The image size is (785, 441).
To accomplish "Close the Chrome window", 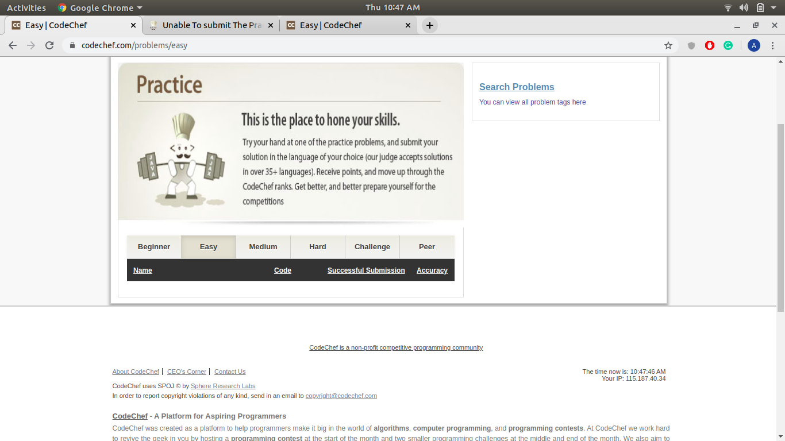I will click(774, 25).
